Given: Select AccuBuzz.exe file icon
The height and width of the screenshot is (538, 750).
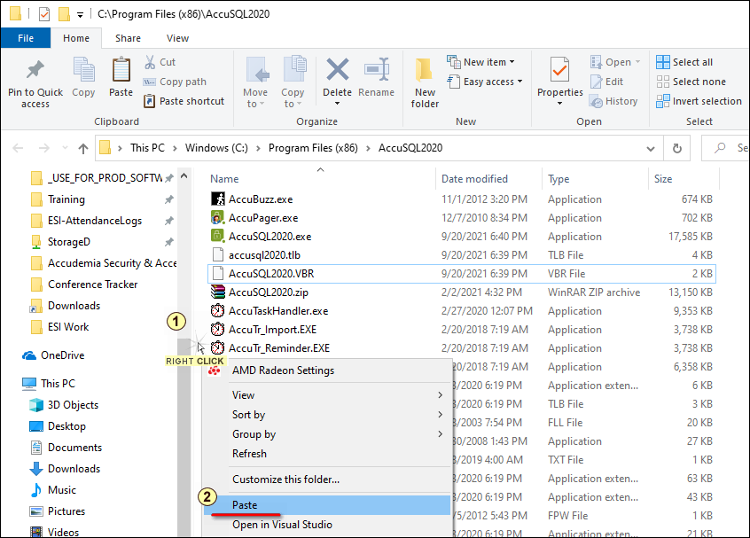Looking at the screenshot, I should point(217,199).
